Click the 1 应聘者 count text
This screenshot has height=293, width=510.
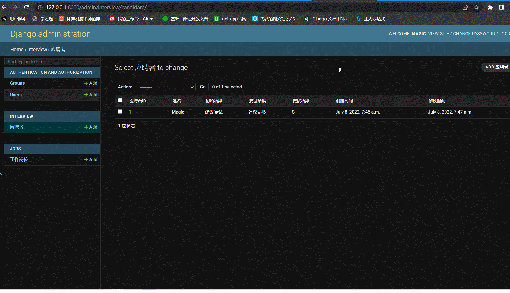127,126
